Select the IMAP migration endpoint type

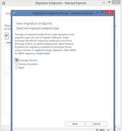16,67
